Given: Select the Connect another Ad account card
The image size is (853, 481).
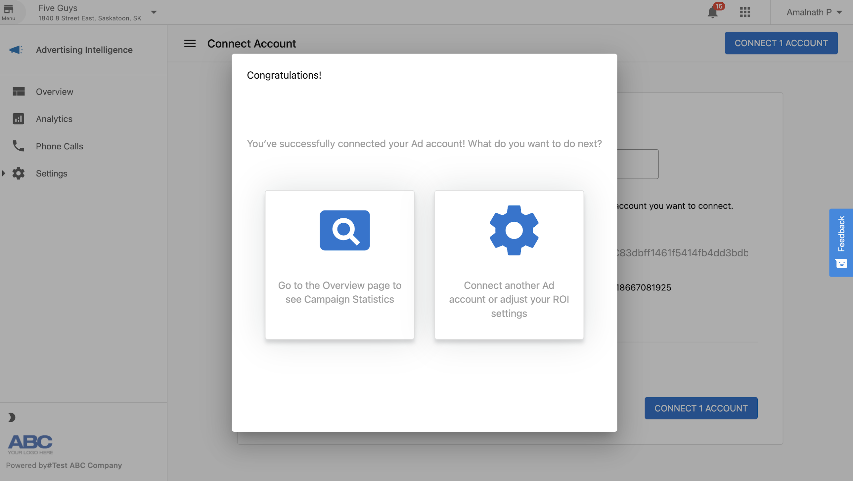Looking at the screenshot, I should [509, 265].
